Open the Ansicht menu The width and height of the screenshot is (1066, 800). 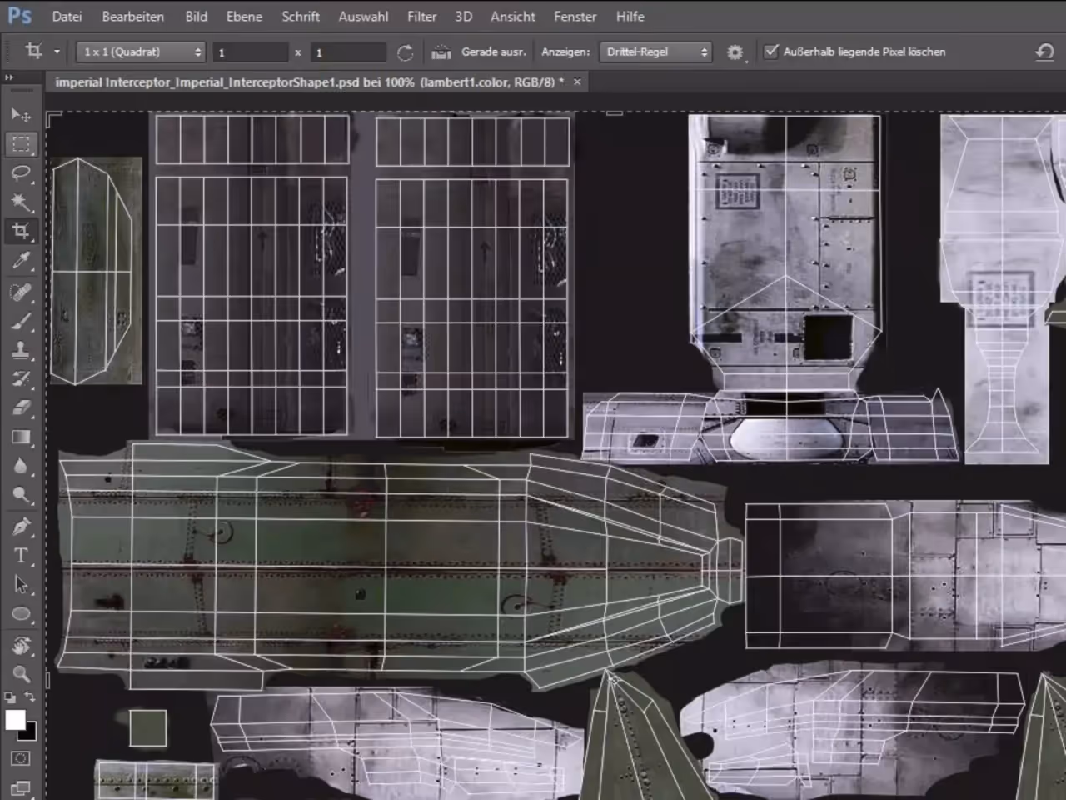click(513, 17)
